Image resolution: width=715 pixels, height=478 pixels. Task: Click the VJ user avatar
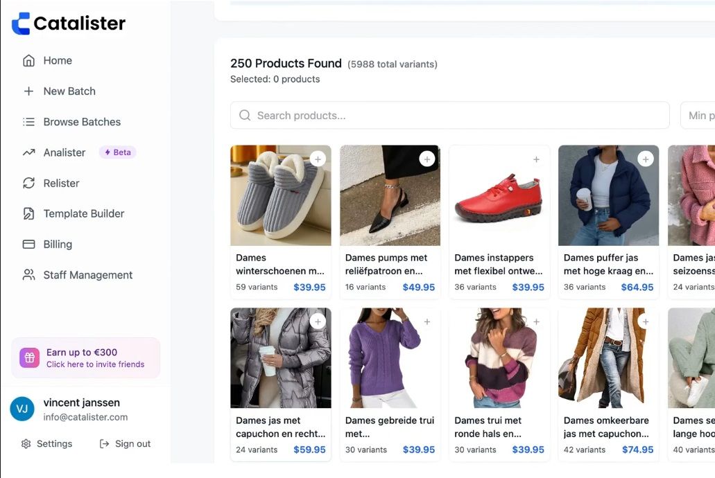pos(22,409)
